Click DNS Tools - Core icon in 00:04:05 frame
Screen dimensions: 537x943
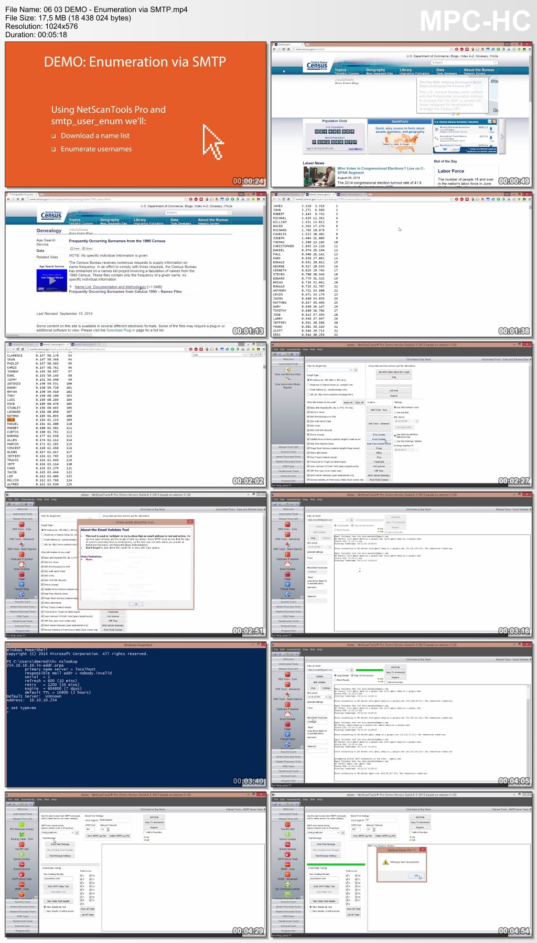pyautogui.click(x=287, y=674)
